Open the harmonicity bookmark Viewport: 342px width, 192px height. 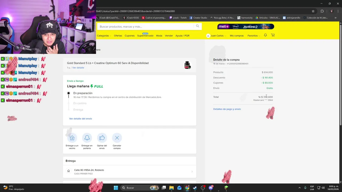pos(245,18)
